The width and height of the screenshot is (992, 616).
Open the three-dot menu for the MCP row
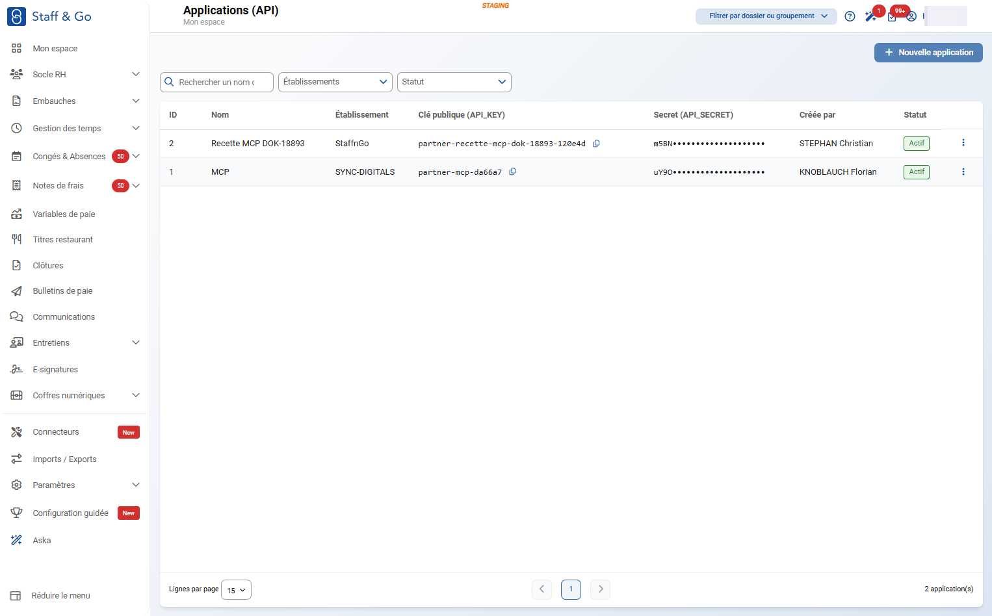click(963, 172)
